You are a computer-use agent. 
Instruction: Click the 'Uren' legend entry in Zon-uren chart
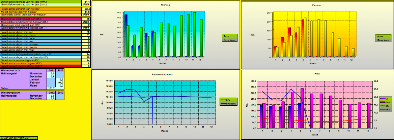click(x=381, y=36)
